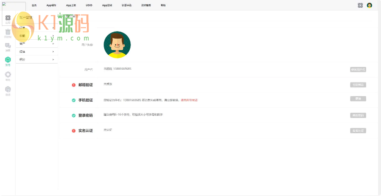381x196 pixels.
Task: Click the 邮箱验证 label
Action: click(86, 85)
